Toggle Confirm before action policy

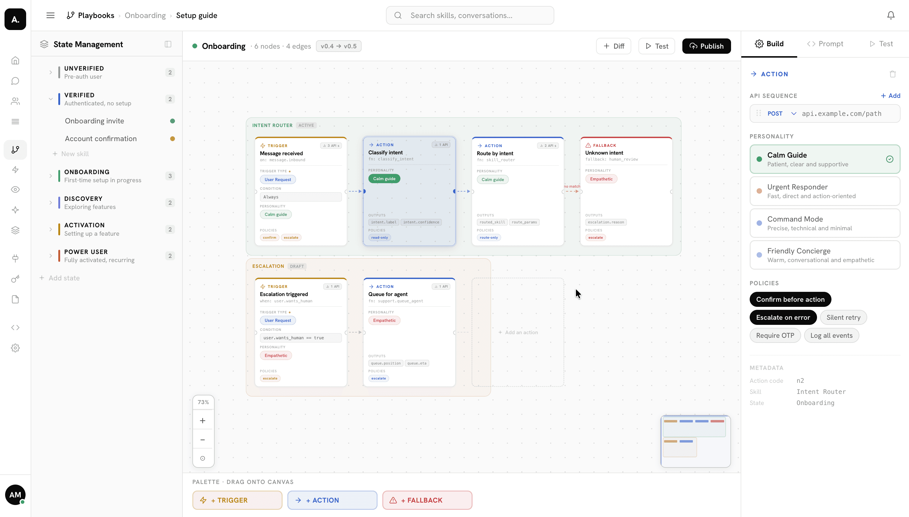(x=790, y=299)
